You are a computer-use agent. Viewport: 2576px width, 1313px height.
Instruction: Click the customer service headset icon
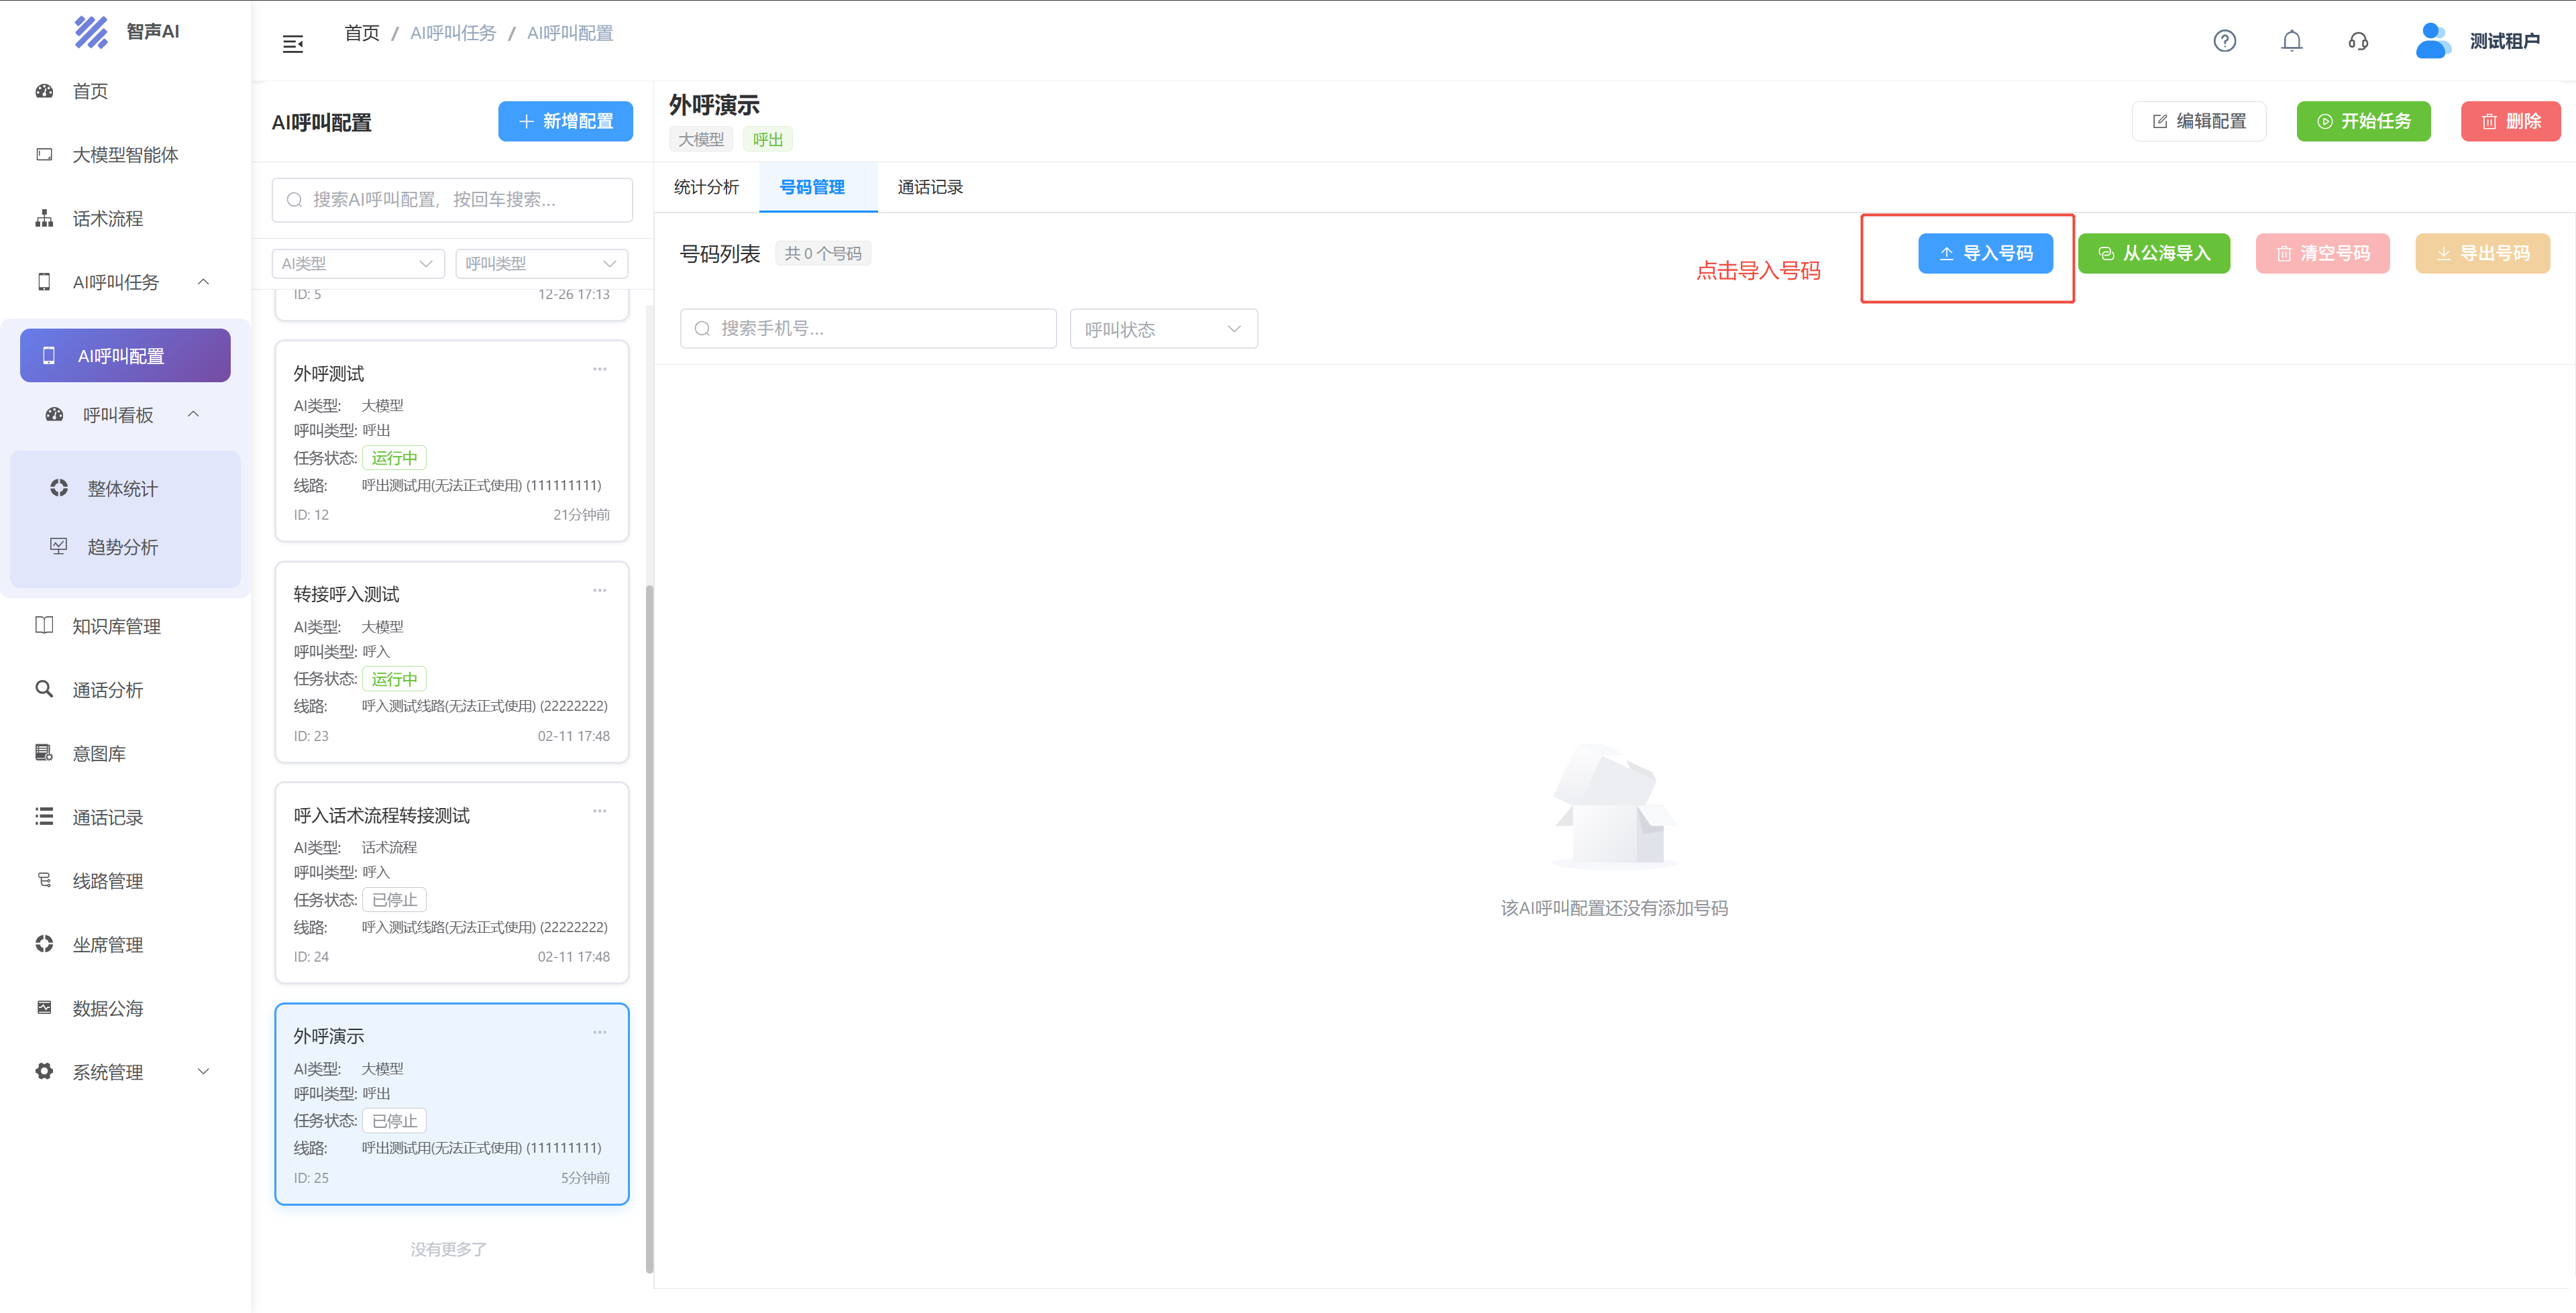[x=2358, y=41]
